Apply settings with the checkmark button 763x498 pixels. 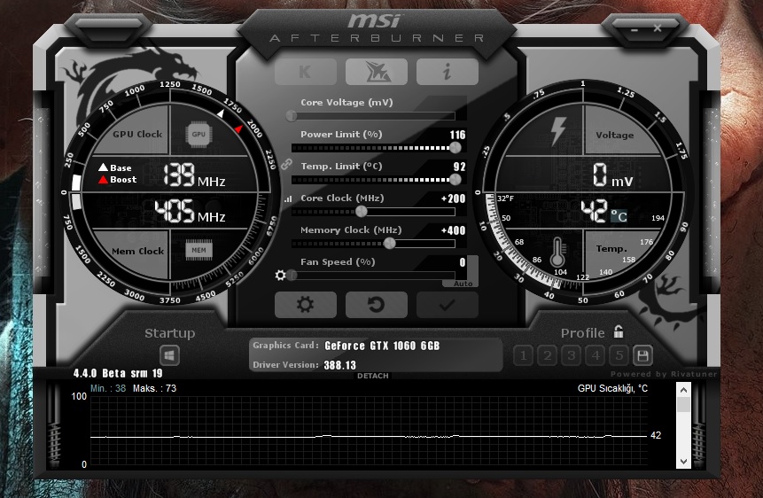[448, 305]
